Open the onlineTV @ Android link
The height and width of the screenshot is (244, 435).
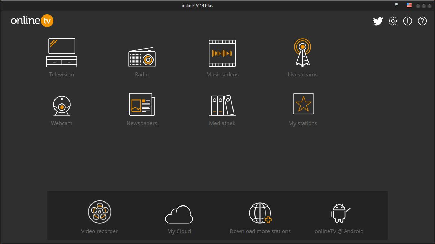point(339,213)
